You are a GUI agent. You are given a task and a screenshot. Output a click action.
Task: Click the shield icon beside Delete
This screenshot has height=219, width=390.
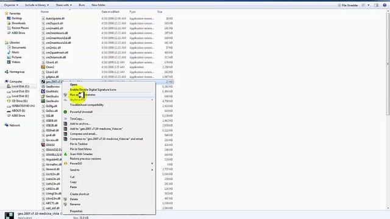click(x=65, y=200)
